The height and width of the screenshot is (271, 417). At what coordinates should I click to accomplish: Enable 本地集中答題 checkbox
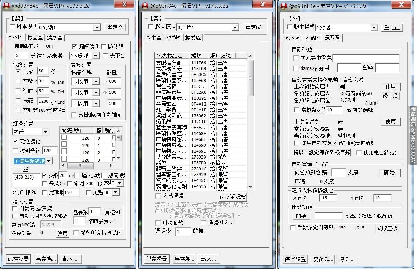(296, 58)
